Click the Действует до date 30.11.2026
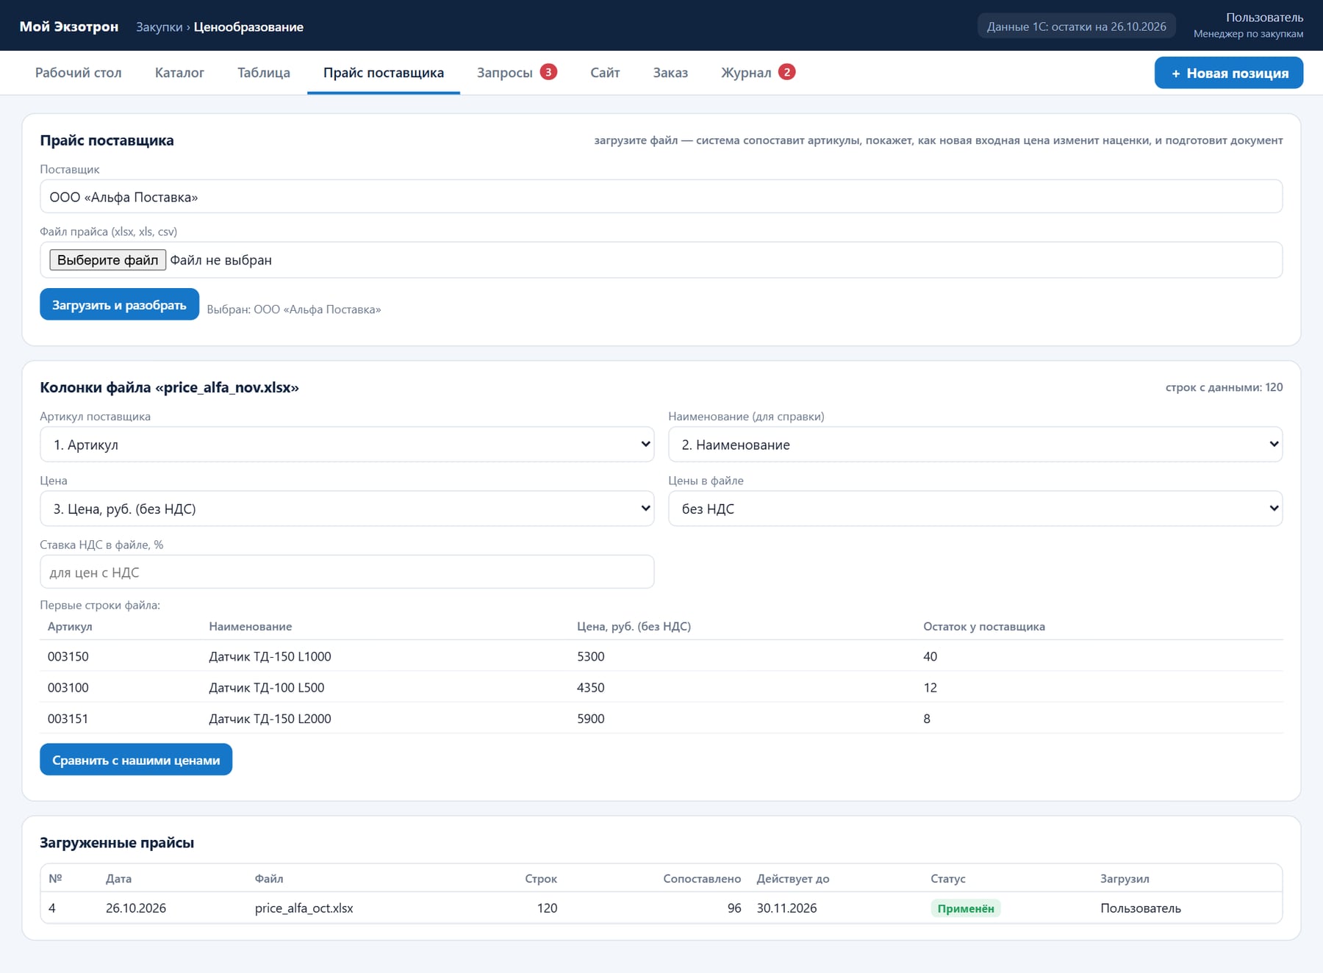 (x=787, y=908)
